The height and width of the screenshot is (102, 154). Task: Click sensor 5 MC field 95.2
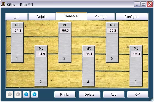tap(112, 31)
